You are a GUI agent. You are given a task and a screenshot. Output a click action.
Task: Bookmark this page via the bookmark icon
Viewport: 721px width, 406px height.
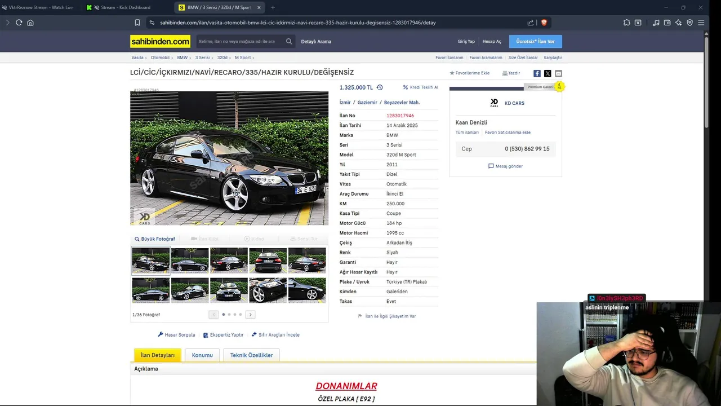click(x=137, y=23)
